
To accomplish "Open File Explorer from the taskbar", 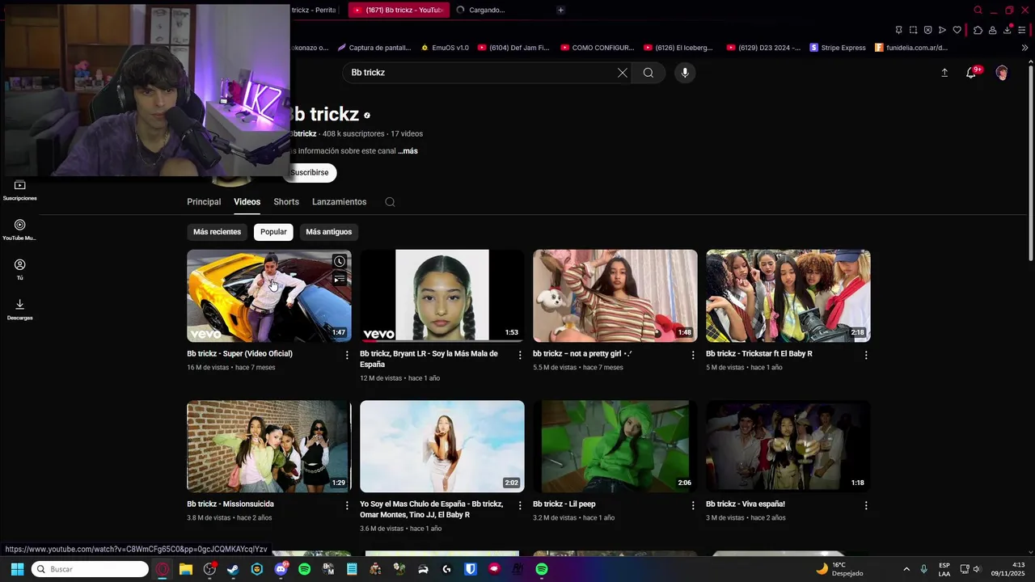I will [186, 569].
